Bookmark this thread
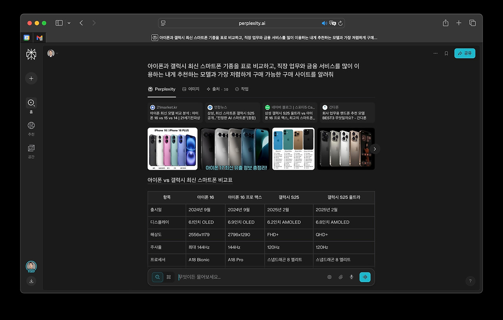This screenshot has width=503, height=320. 446,53
